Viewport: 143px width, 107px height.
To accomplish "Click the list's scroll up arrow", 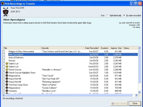I will pos(139,48).
